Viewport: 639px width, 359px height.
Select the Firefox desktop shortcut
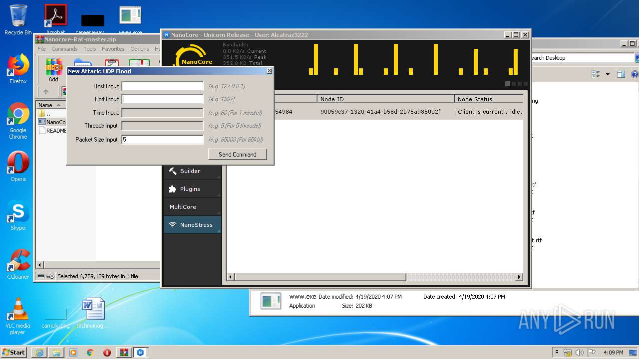pyautogui.click(x=18, y=69)
